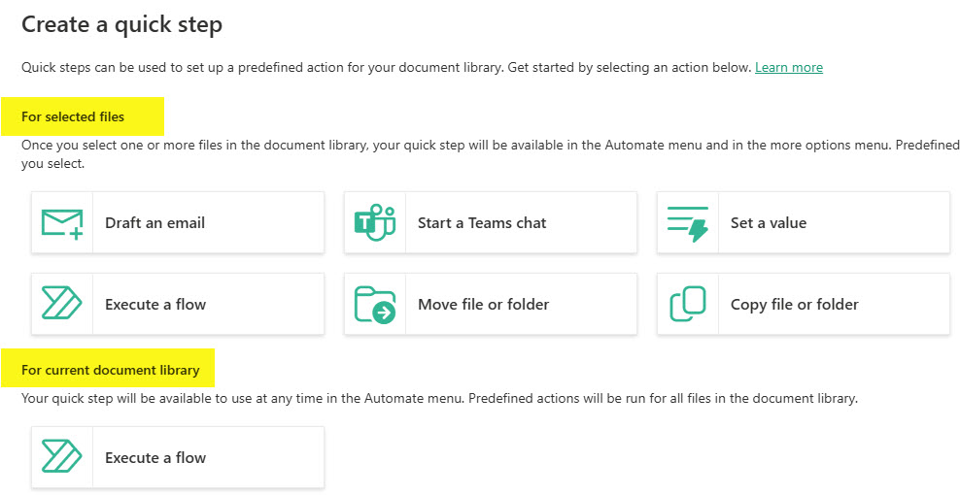Choose the Move file or folder label
The height and width of the screenshot is (495, 960).
pos(483,305)
